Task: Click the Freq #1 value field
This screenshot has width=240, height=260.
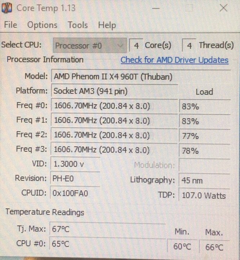Action: click(x=114, y=120)
